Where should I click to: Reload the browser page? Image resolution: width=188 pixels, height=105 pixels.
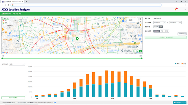8,5
